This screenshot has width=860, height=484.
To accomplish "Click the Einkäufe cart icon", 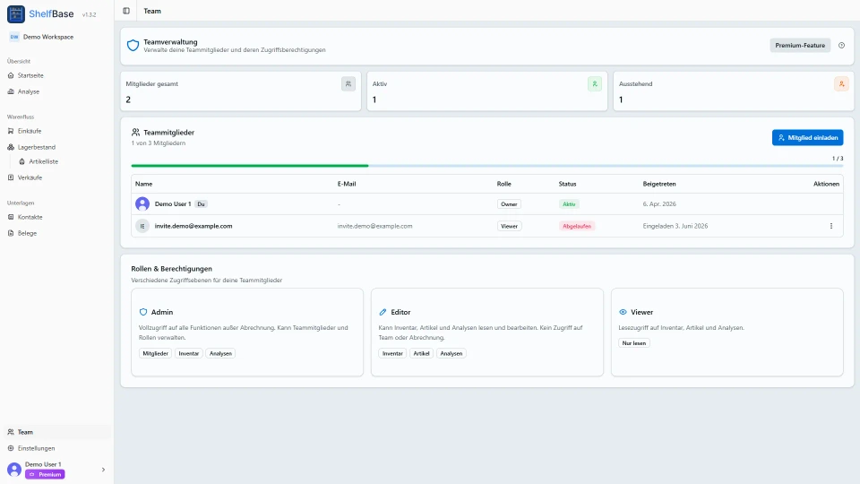I will pyautogui.click(x=11, y=131).
